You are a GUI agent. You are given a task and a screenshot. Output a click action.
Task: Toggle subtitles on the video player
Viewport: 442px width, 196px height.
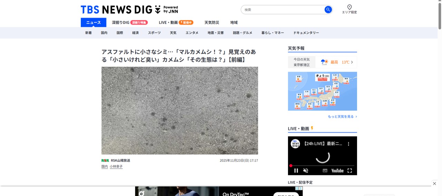pos(325,171)
